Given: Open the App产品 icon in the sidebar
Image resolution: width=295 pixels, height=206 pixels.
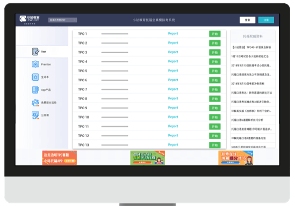Looking at the screenshot, I should click(35, 90).
